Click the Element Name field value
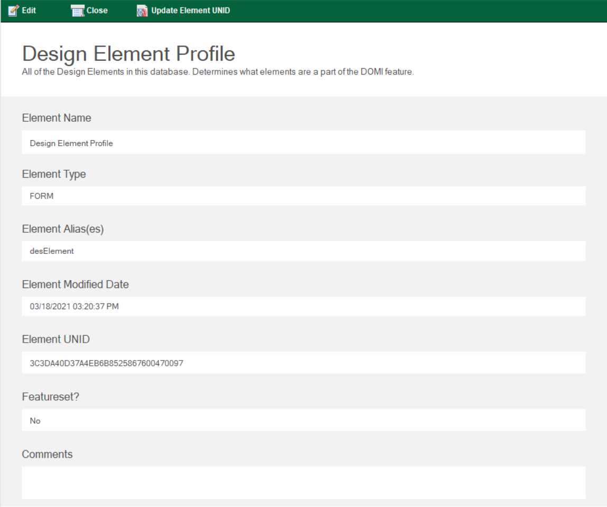 303,142
